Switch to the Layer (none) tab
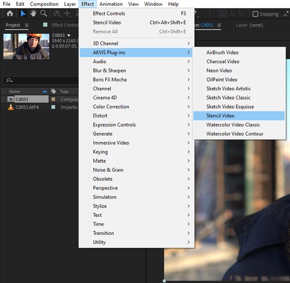The image size is (290, 283). pyautogui.click(x=249, y=25)
